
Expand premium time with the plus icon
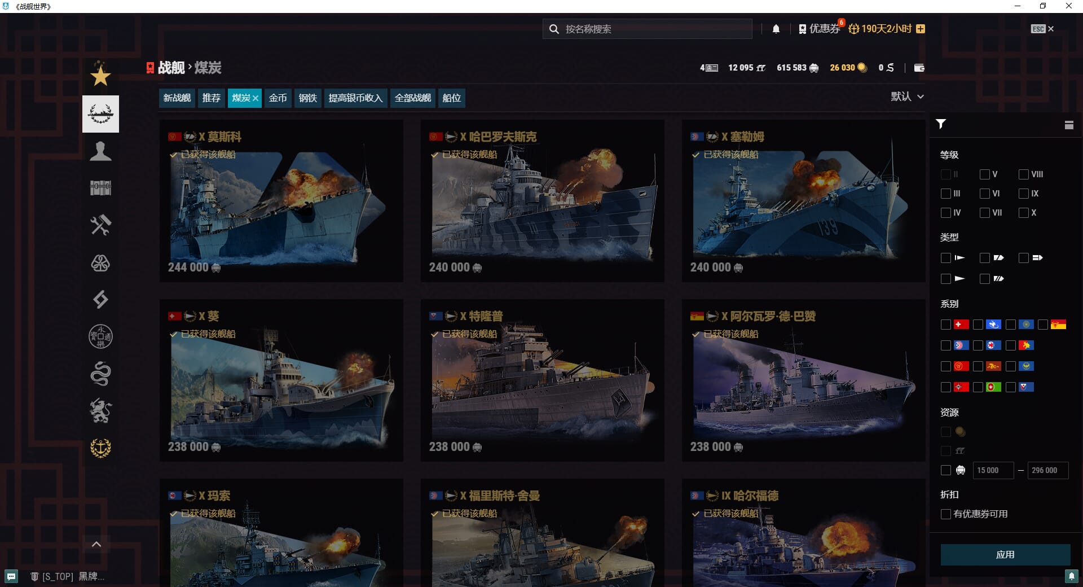921,29
